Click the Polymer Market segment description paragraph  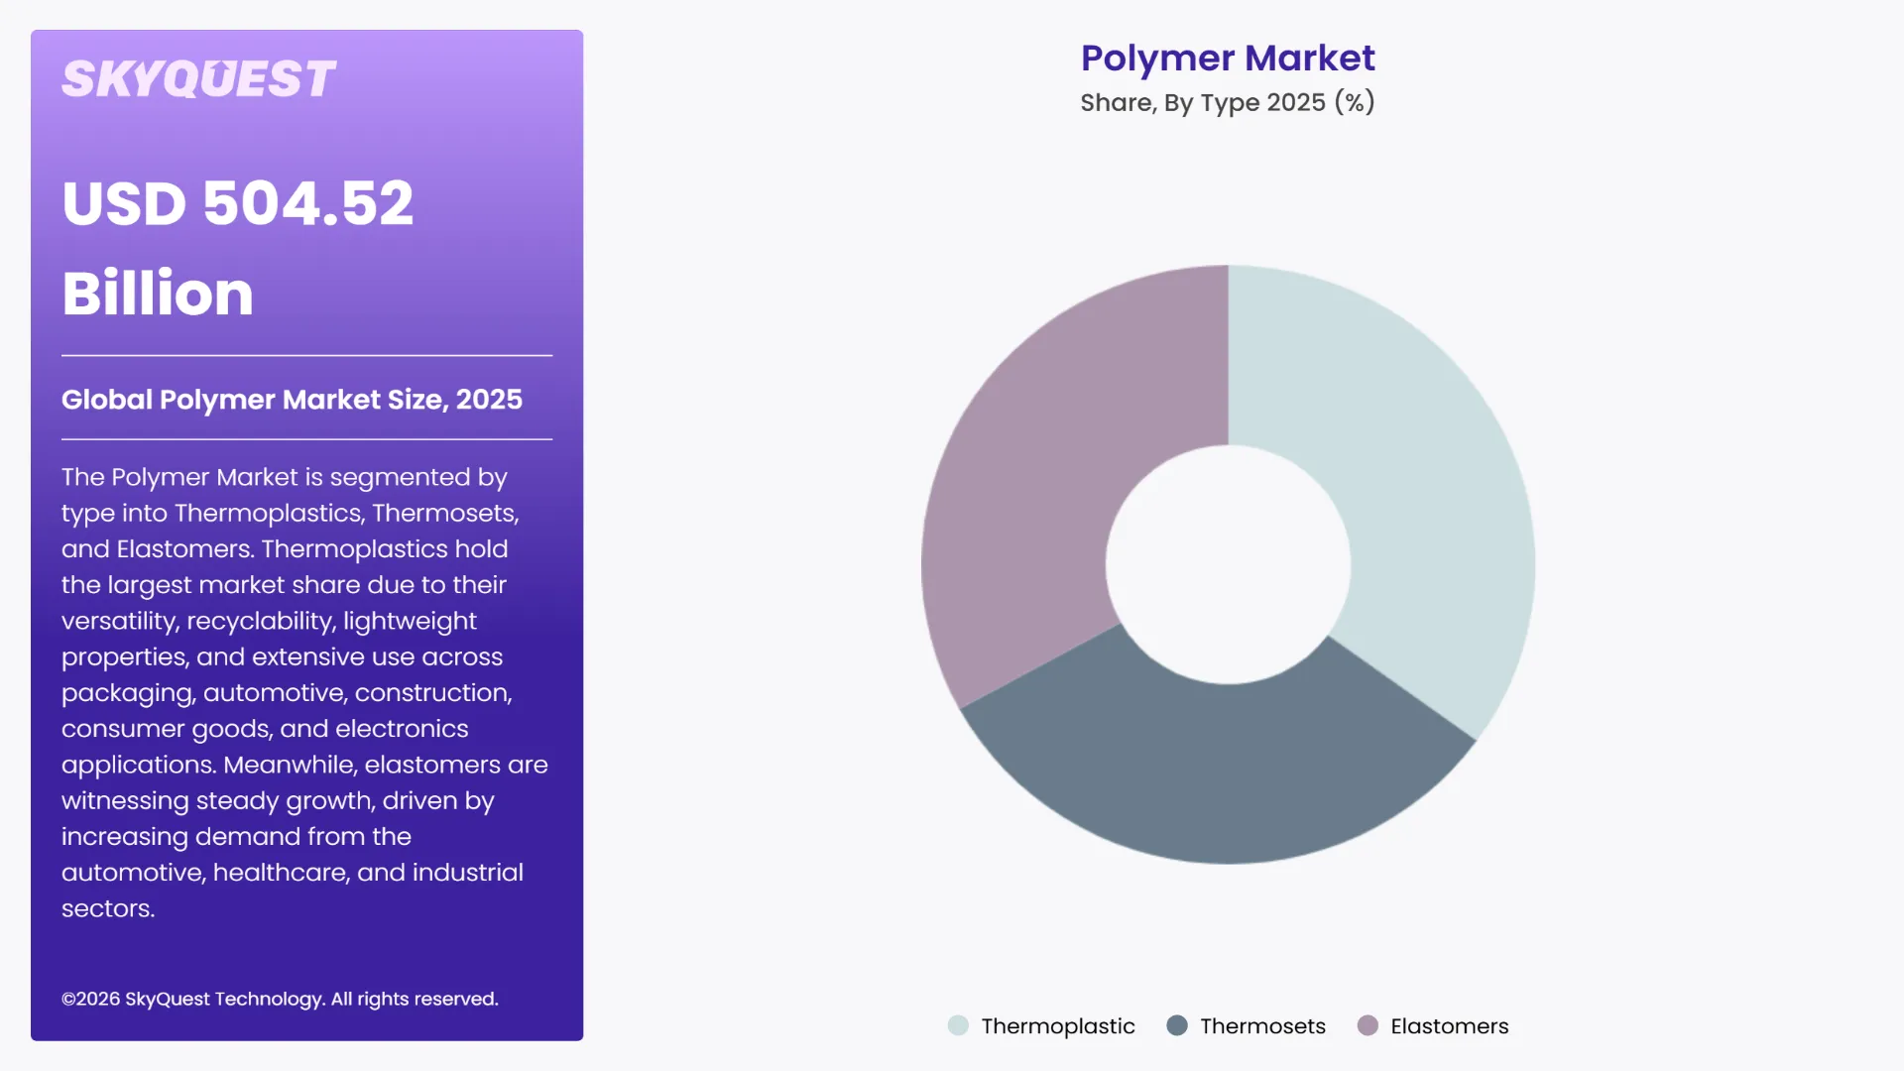pyautogui.click(x=305, y=692)
